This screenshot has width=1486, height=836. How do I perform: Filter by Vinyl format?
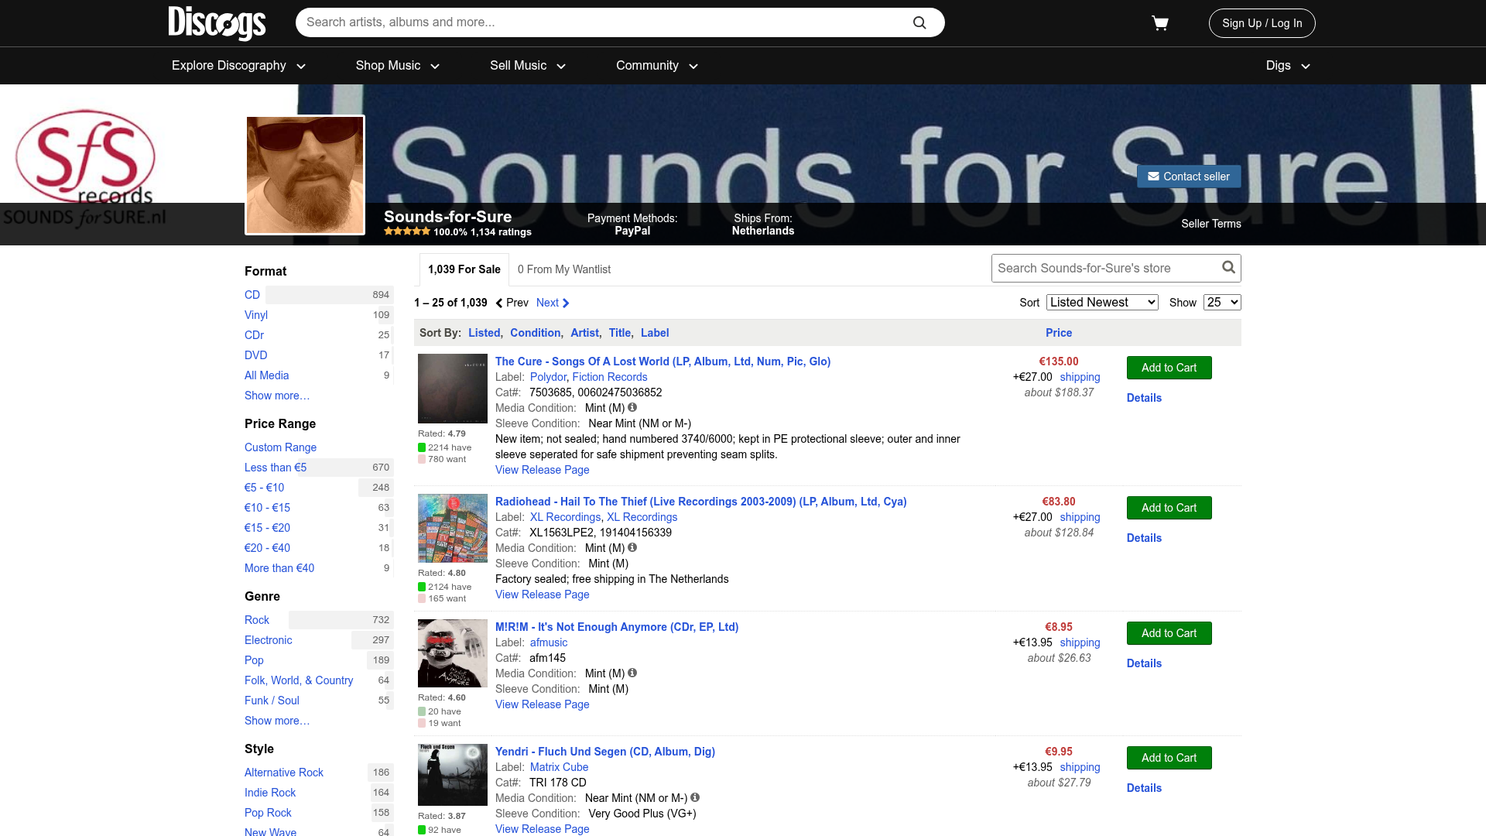pos(256,315)
